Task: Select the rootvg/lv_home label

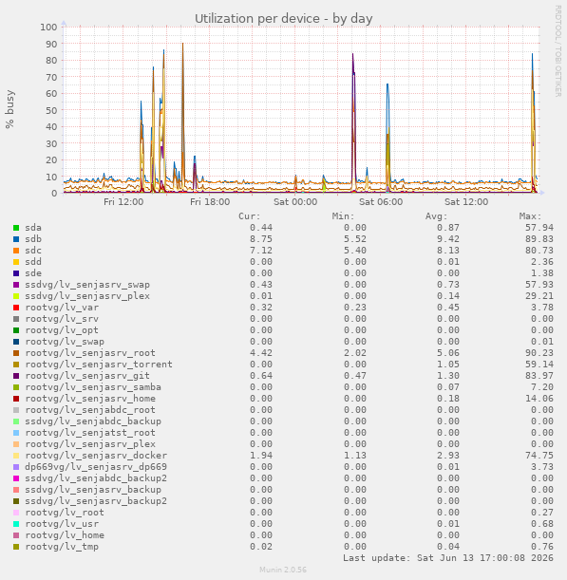Action: click(65, 535)
